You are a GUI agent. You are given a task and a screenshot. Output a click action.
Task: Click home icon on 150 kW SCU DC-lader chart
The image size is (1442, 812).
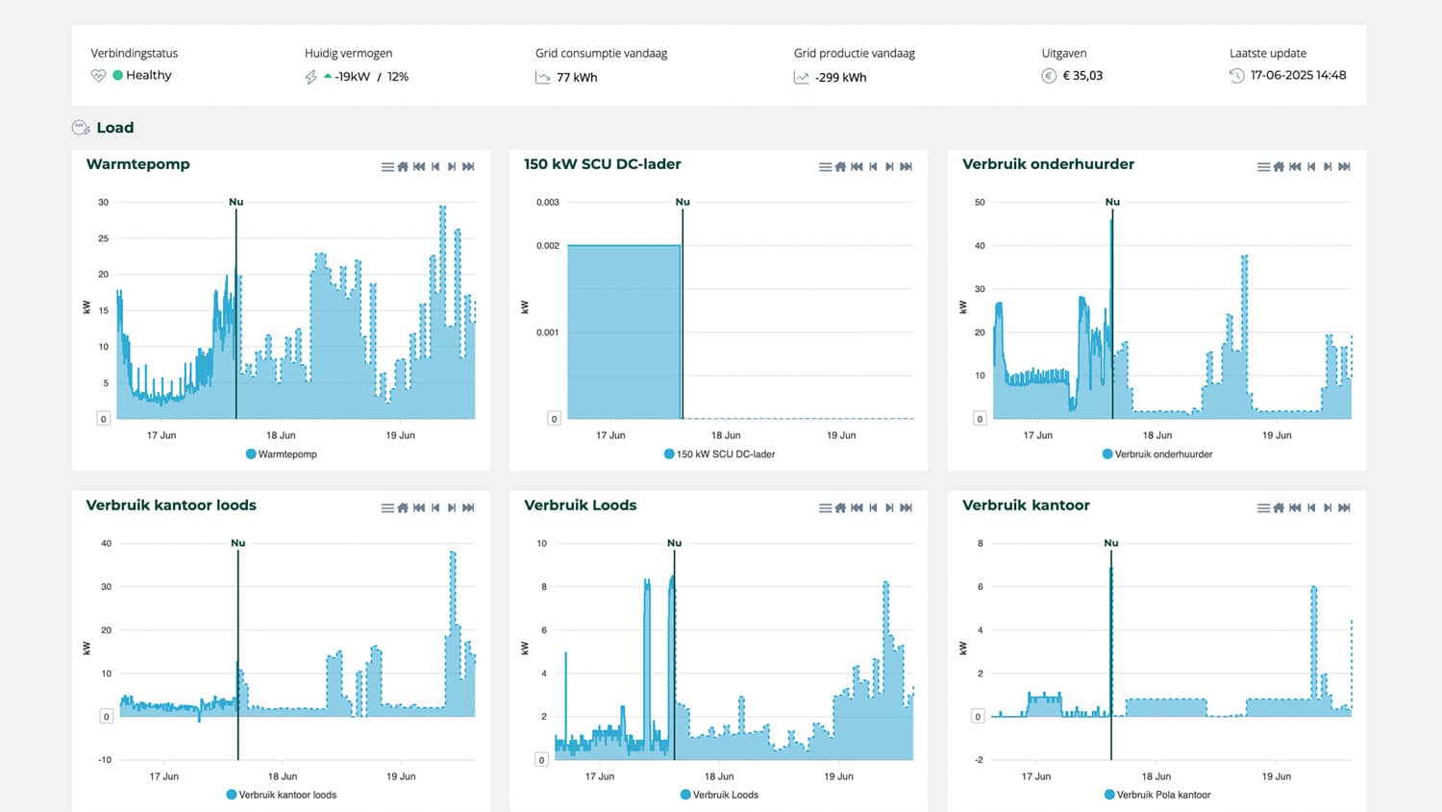pos(840,167)
